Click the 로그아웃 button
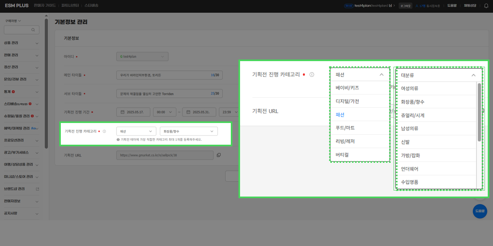493x246 pixels. [405, 6]
